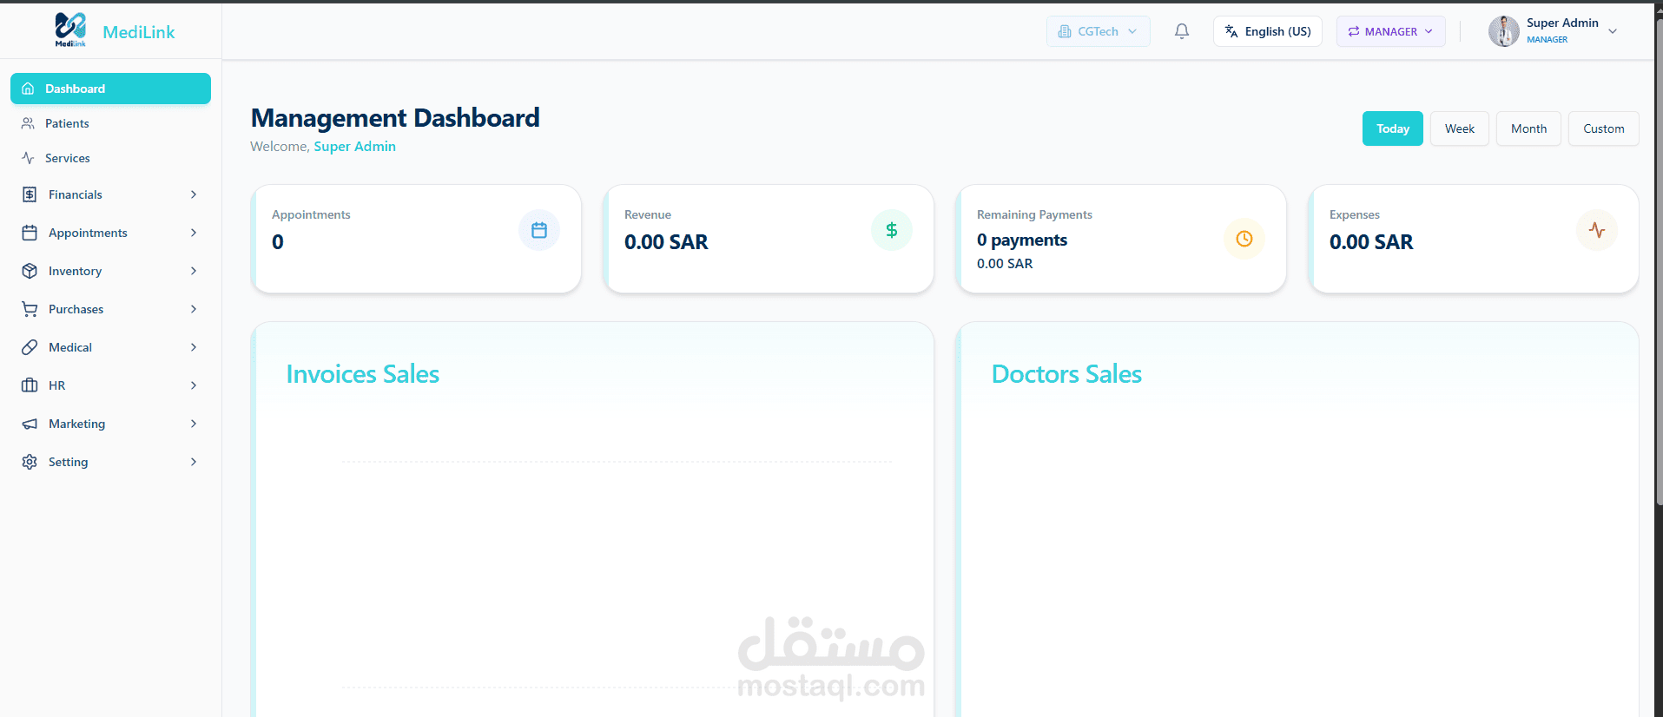Select the Month time filter
This screenshot has height=717, width=1663.
[1528, 128]
